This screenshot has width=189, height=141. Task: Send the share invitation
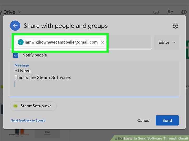(167, 120)
